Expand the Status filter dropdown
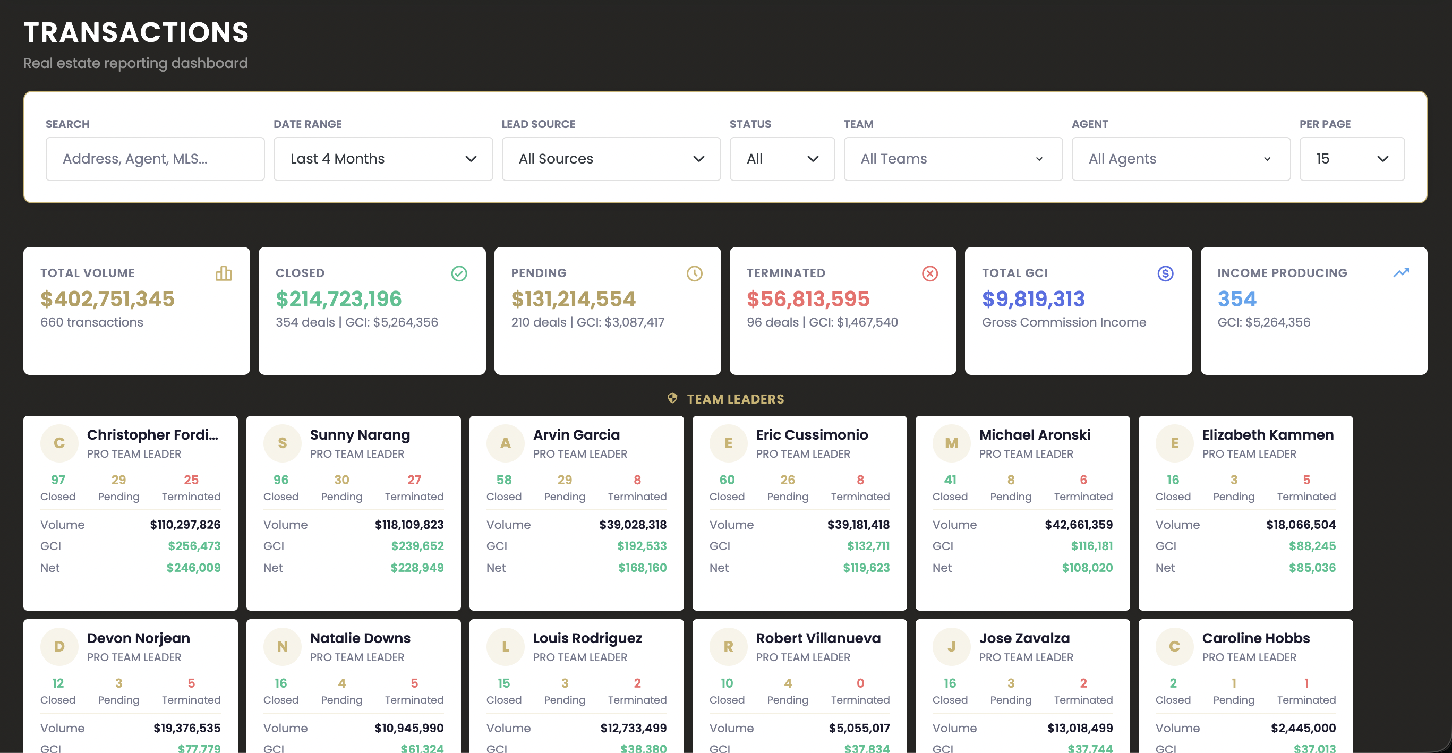The image size is (1452, 753). 781,159
